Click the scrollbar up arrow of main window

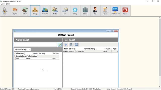click(x=160, y=18)
